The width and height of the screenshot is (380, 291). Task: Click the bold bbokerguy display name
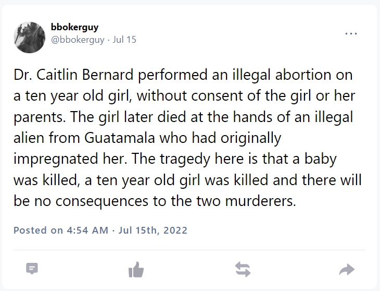(x=75, y=27)
